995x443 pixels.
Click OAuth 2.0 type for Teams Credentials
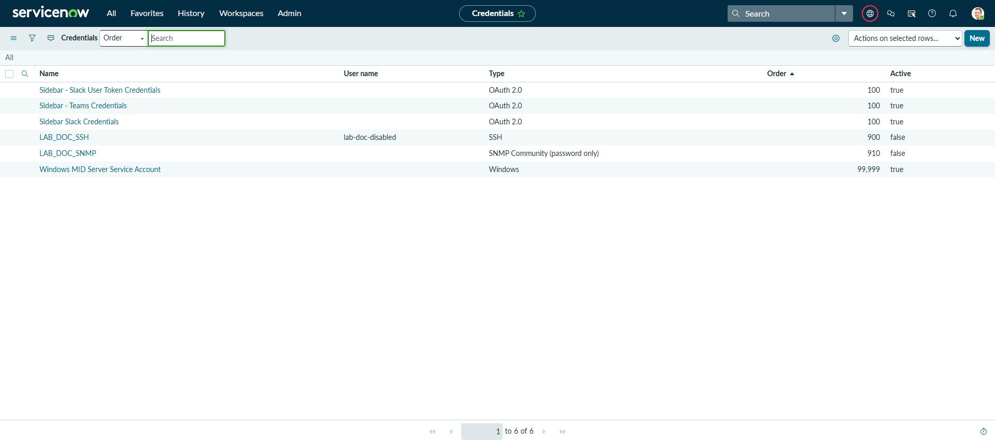pos(505,106)
